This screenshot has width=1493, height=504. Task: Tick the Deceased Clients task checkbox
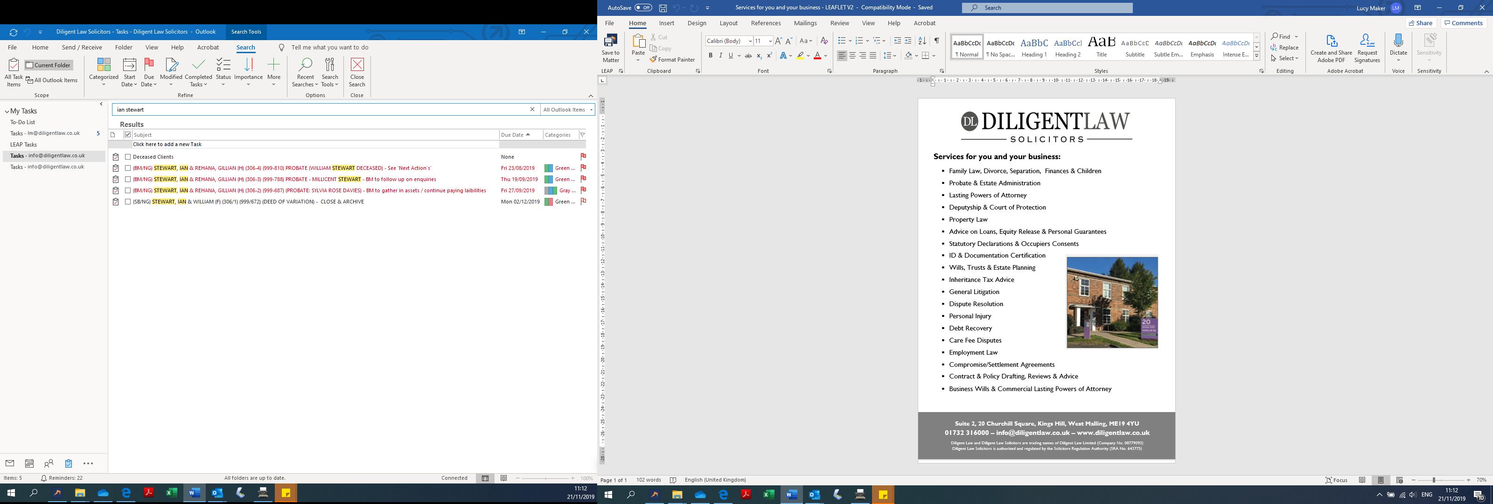click(x=128, y=157)
